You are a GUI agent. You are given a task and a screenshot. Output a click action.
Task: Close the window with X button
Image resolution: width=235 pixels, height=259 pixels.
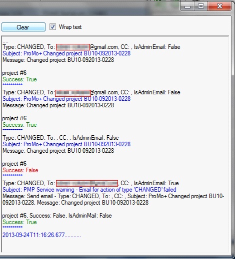219,6
